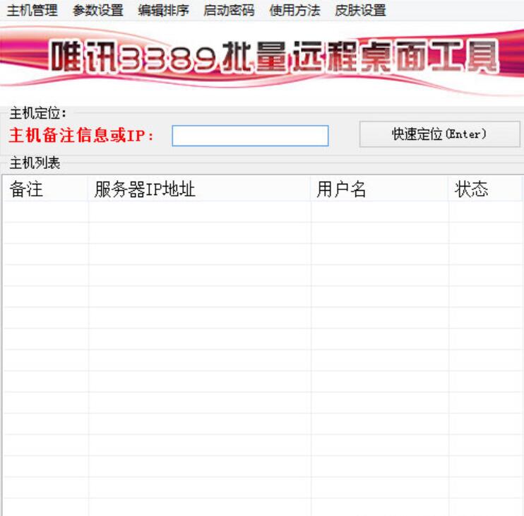Sort by the 服务器IP地址 column header
The width and height of the screenshot is (524, 516).
[x=200, y=189]
